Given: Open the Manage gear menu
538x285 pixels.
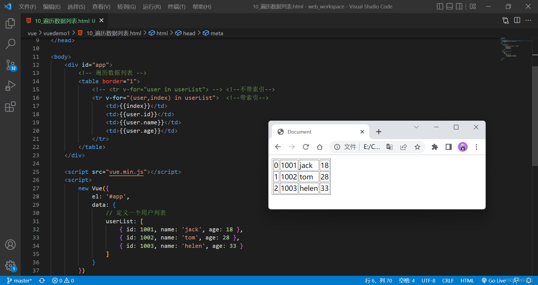Looking at the screenshot, I should pos(11,266).
